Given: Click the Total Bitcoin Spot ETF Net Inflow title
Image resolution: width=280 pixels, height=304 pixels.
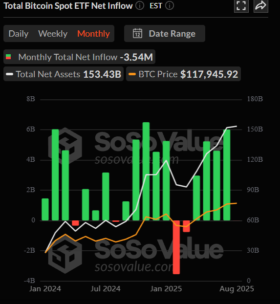Looking at the screenshot, I should click(x=68, y=6).
